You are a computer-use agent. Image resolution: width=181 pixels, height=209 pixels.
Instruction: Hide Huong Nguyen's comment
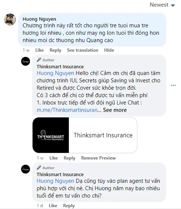pyautogui.click(x=109, y=50)
